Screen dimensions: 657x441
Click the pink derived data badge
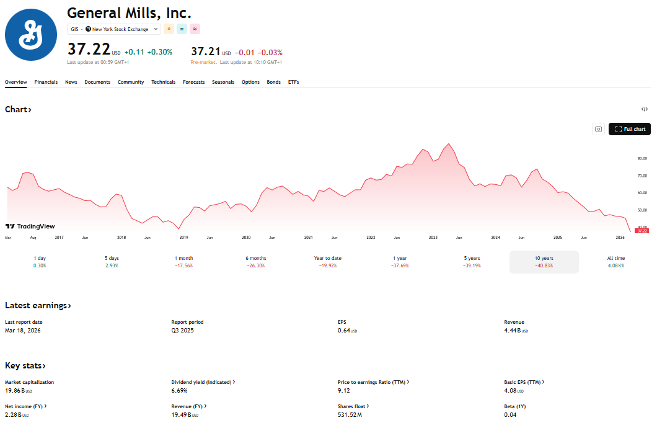tap(195, 29)
